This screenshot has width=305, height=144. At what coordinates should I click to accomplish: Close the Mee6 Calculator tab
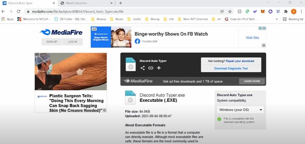pyautogui.click(x=111, y=3)
